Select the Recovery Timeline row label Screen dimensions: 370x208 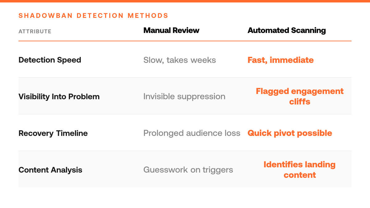[x=53, y=133]
